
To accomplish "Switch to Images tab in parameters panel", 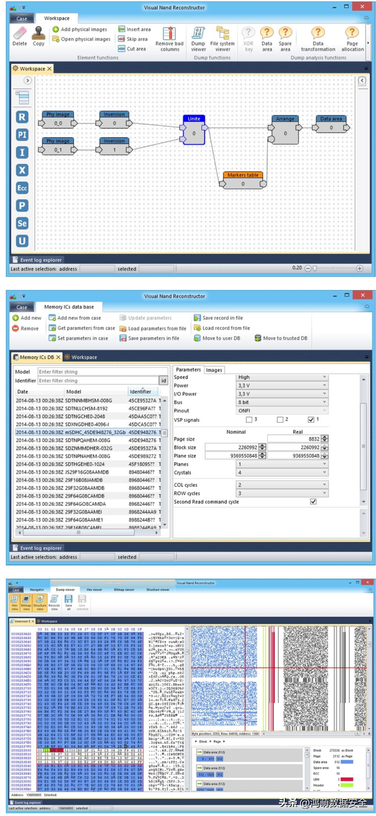I will point(214,370).
